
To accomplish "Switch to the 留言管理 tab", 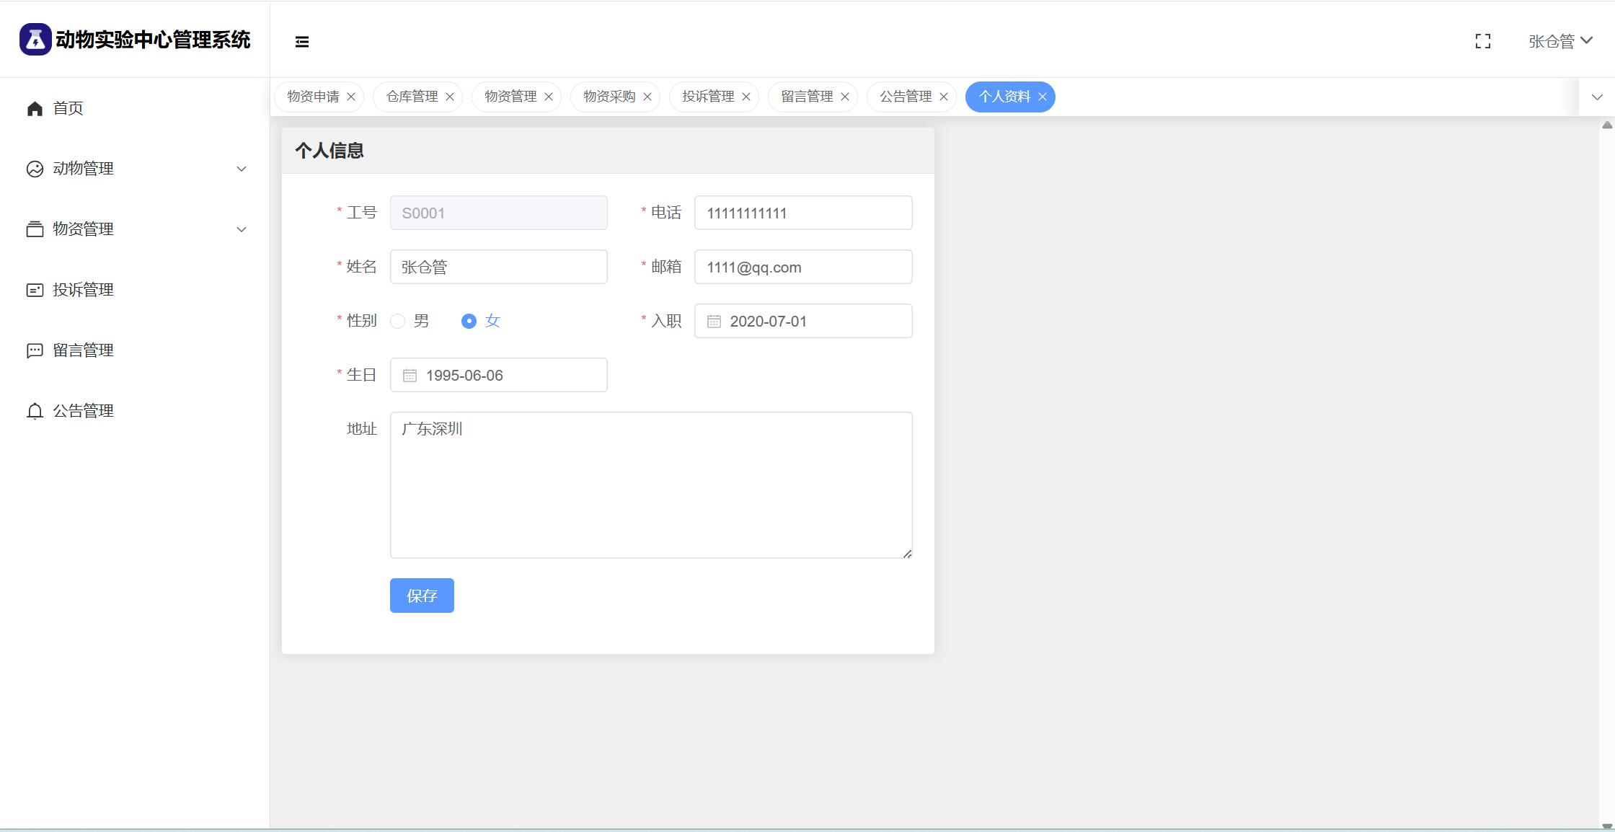I will coord(806,97).
